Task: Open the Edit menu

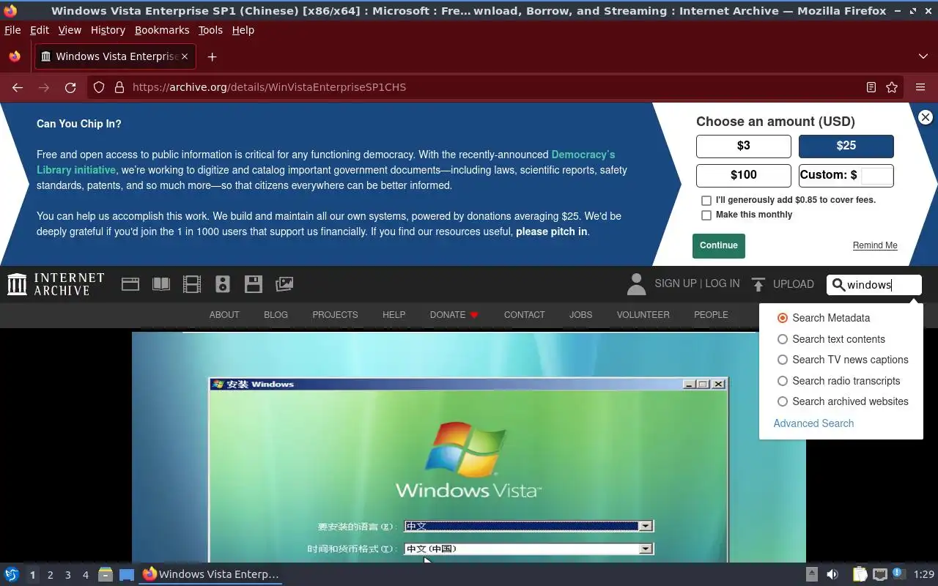Action: coord(40,30)
